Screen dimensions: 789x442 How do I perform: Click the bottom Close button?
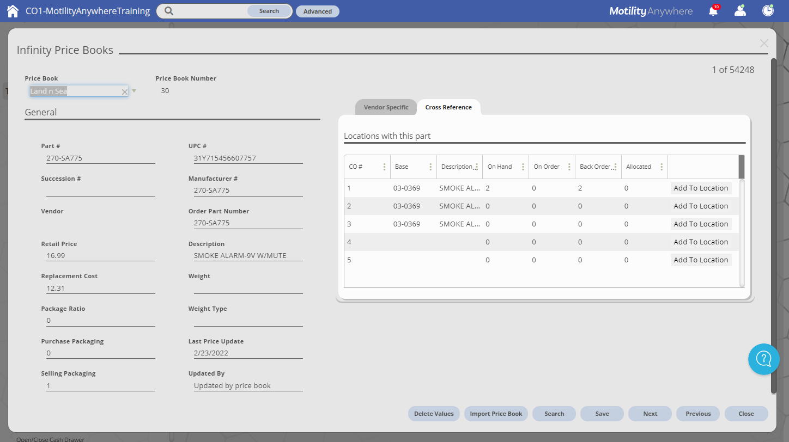point(746,414)
